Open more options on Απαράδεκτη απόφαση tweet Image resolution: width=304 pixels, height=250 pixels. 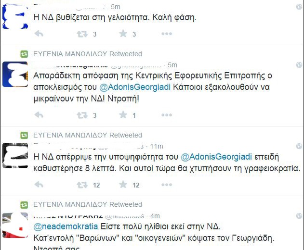pos(166,115)
